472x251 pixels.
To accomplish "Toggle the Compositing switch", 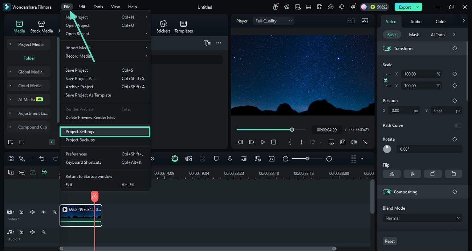I will [387, 192].
